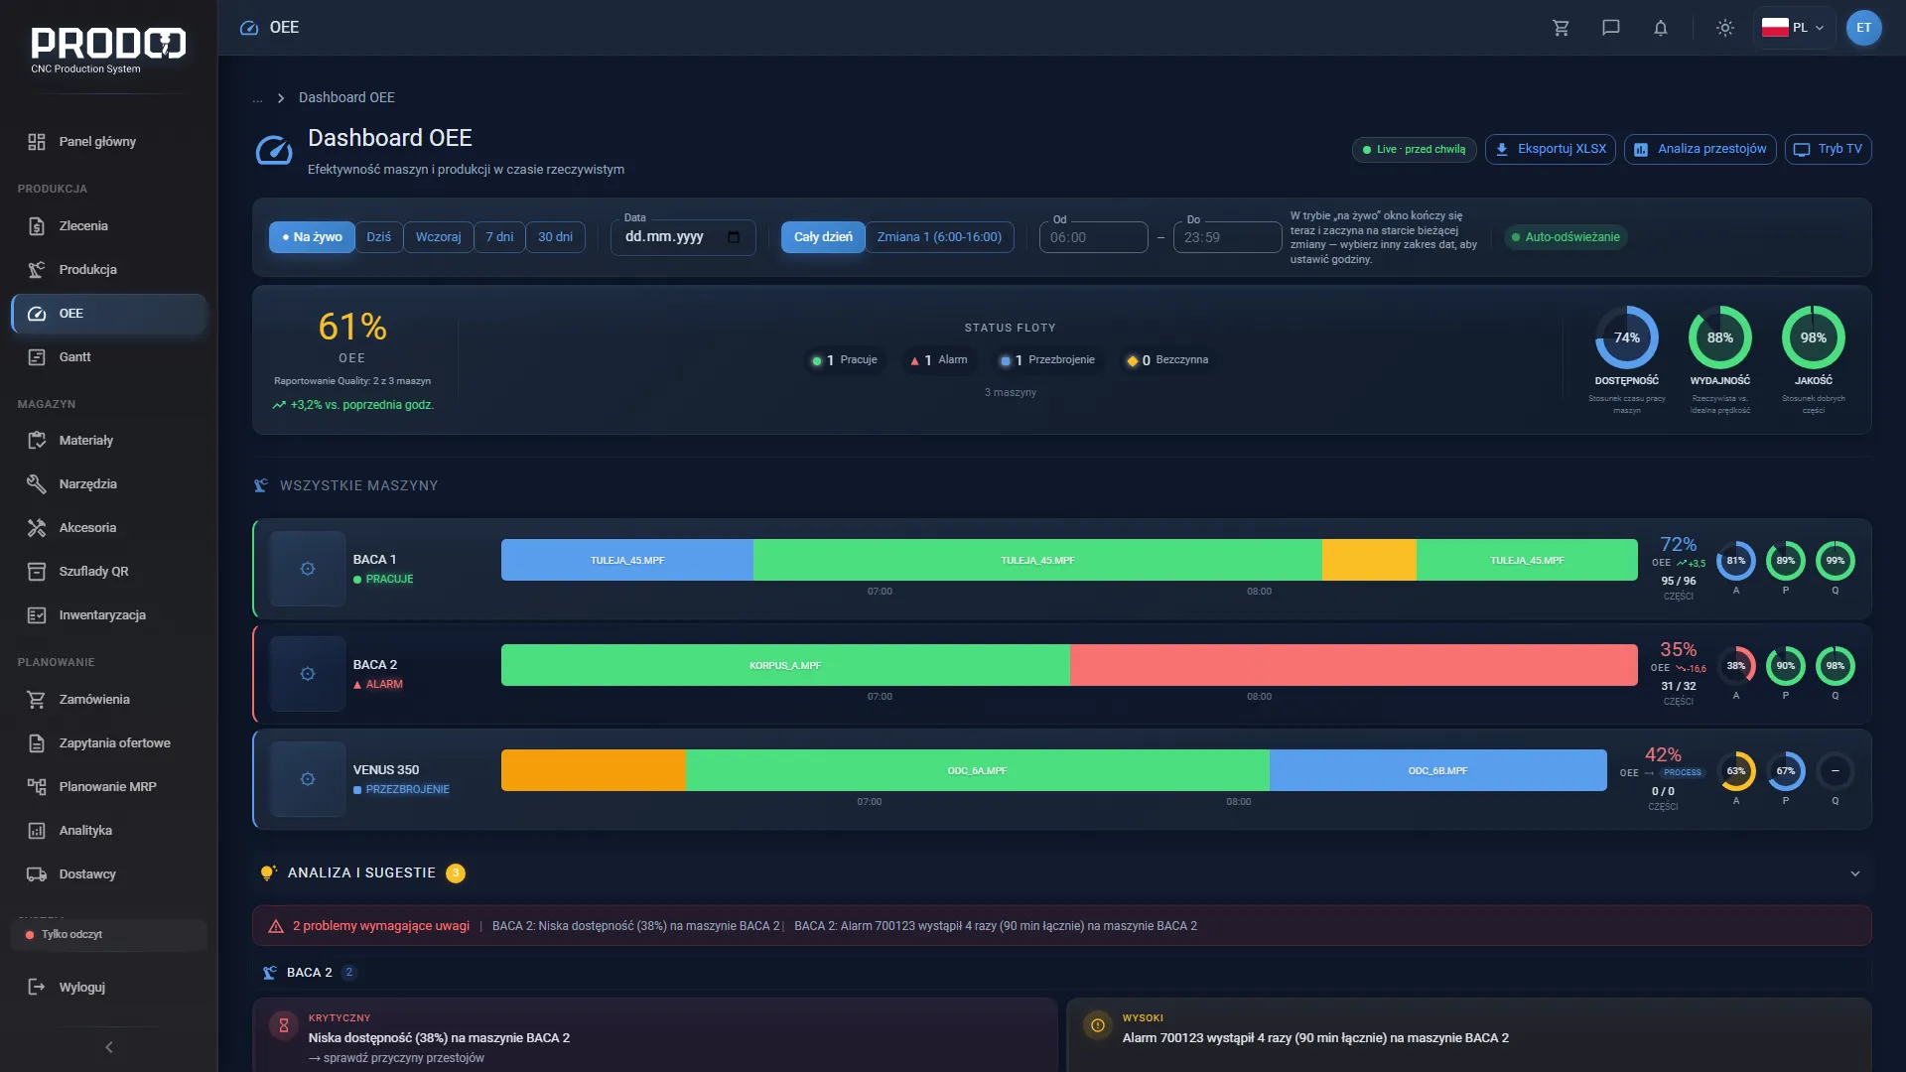Open Gantt in sidebar
Image resolution: width=1906 pixels, height=1072 pixels.
[x=109, y=357]
